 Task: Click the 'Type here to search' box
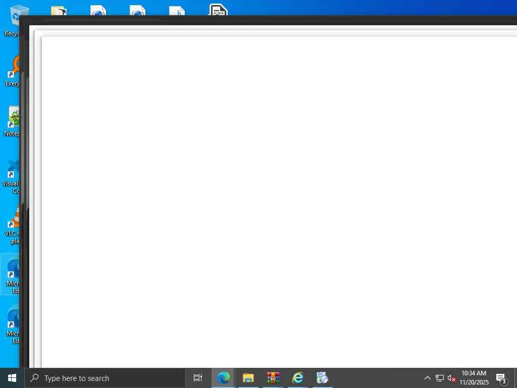coord(105,378)
